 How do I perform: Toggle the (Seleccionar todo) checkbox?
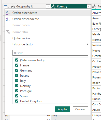(x=17, y=60)
